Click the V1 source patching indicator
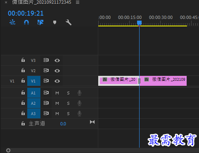The width and height of the screenshot is (199, 153). click(12, 81)
